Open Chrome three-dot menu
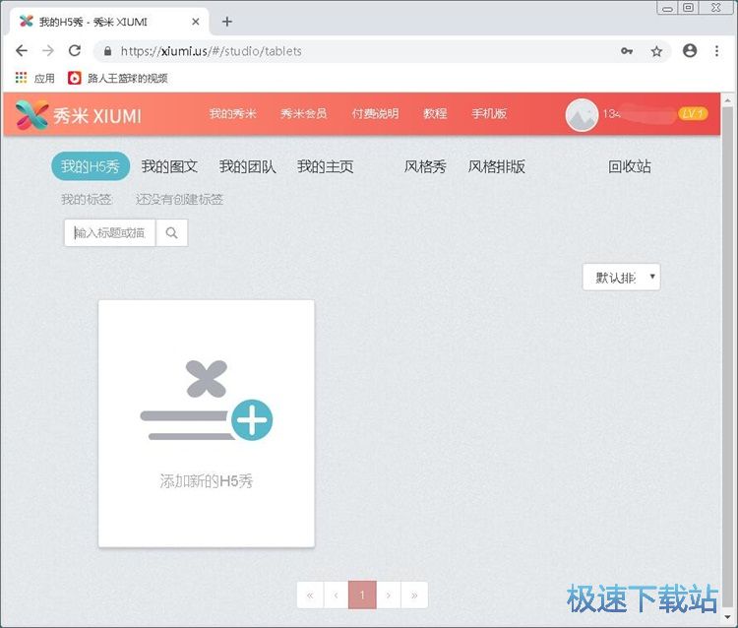This screenshot has height=628, width=738. pos(718,51)
